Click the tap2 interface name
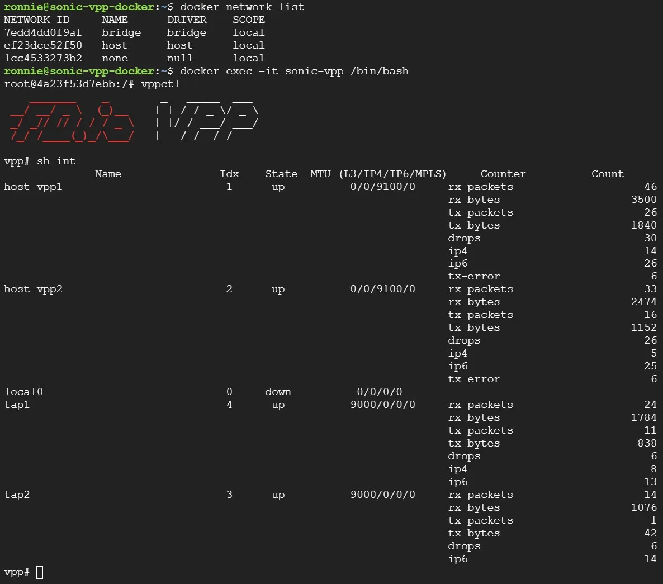Image resolution: width=663 pixels, height=584 pixels. [x=16, y=495]
